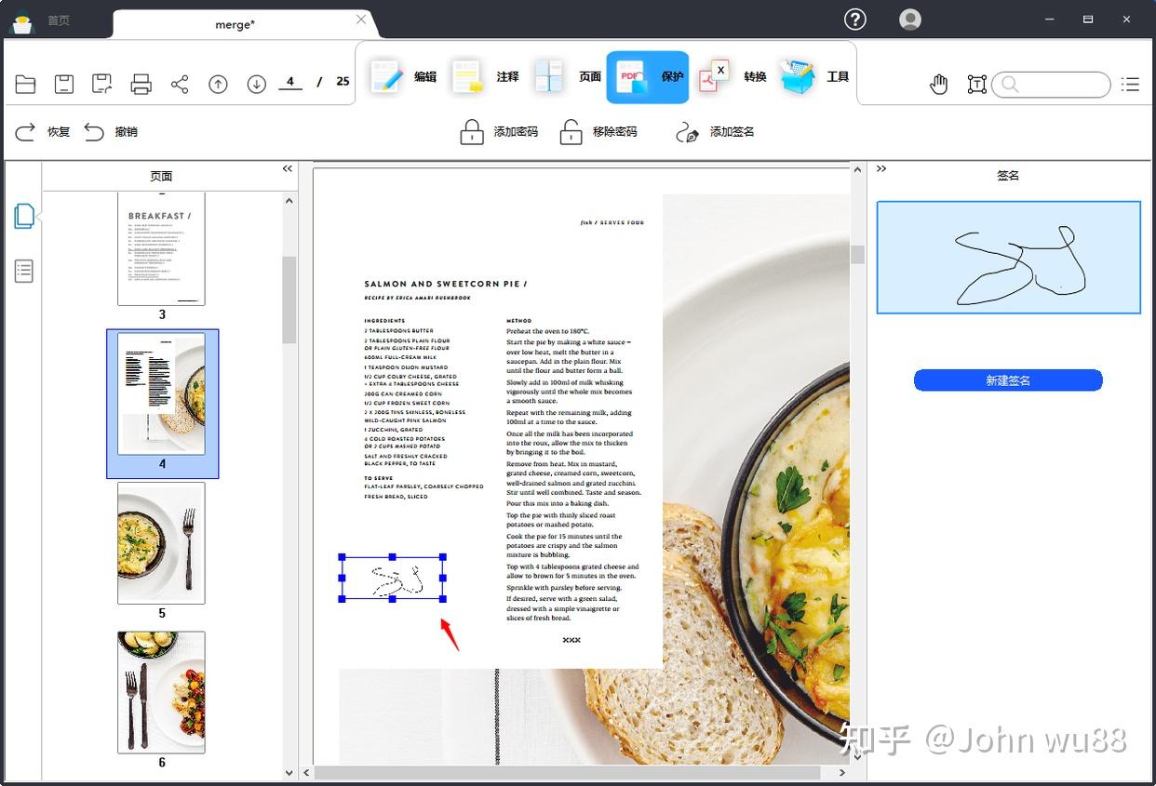Switch to the 首页 home tab
Image resolution: width=1156 pixels, height=786 pixels.
(59, 20)
